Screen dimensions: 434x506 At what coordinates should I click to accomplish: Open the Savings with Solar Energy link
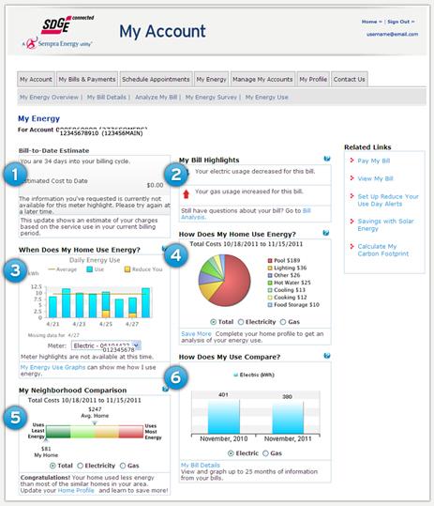point(385,224)
